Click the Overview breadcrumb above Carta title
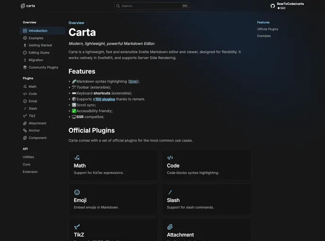 tap(76, 23)
